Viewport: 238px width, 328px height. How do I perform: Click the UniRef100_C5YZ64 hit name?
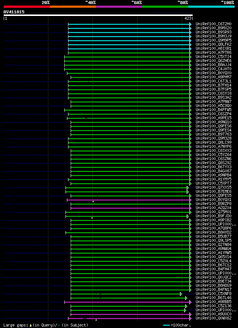(x=213, y=155)
